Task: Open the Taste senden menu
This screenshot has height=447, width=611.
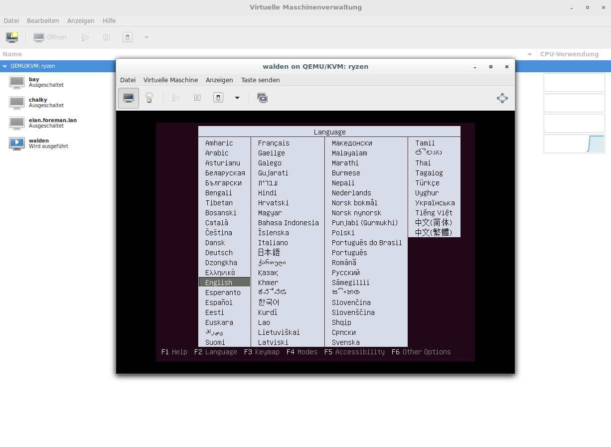Action: (x=260, y=80)
